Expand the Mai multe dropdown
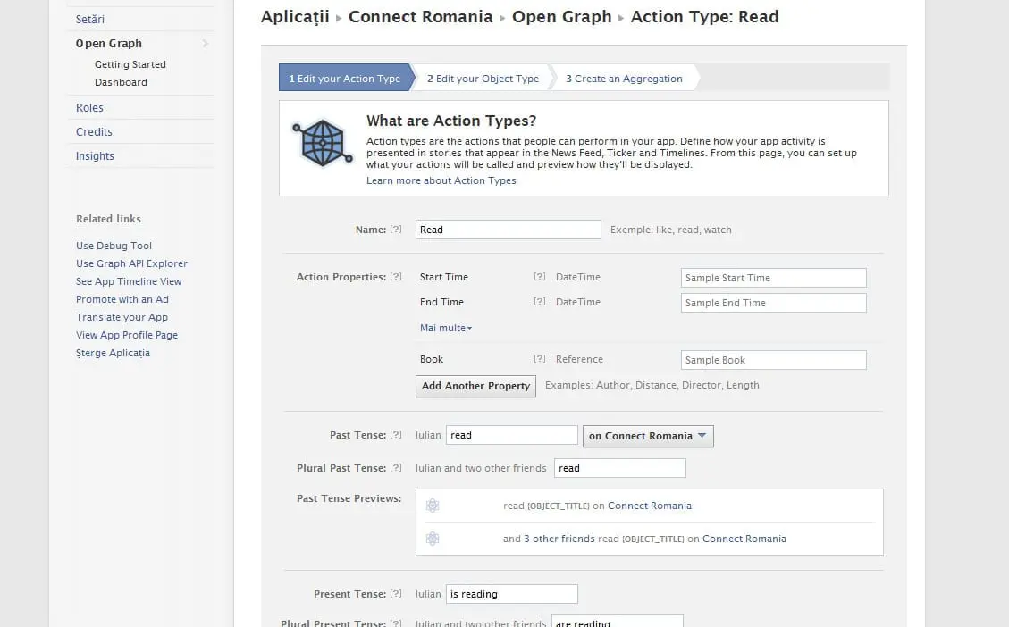 click(446, 328)
